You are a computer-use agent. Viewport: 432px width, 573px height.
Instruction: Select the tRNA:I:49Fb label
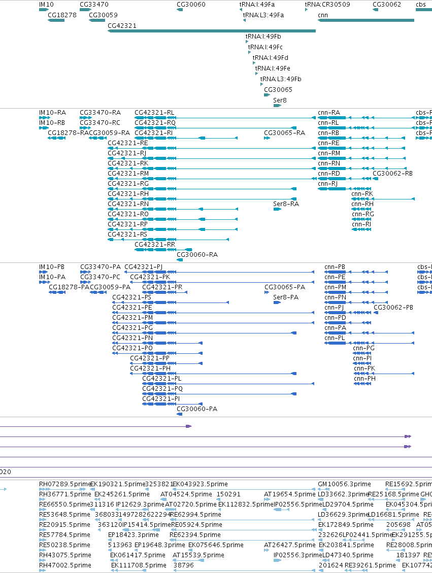coord(263,36)
